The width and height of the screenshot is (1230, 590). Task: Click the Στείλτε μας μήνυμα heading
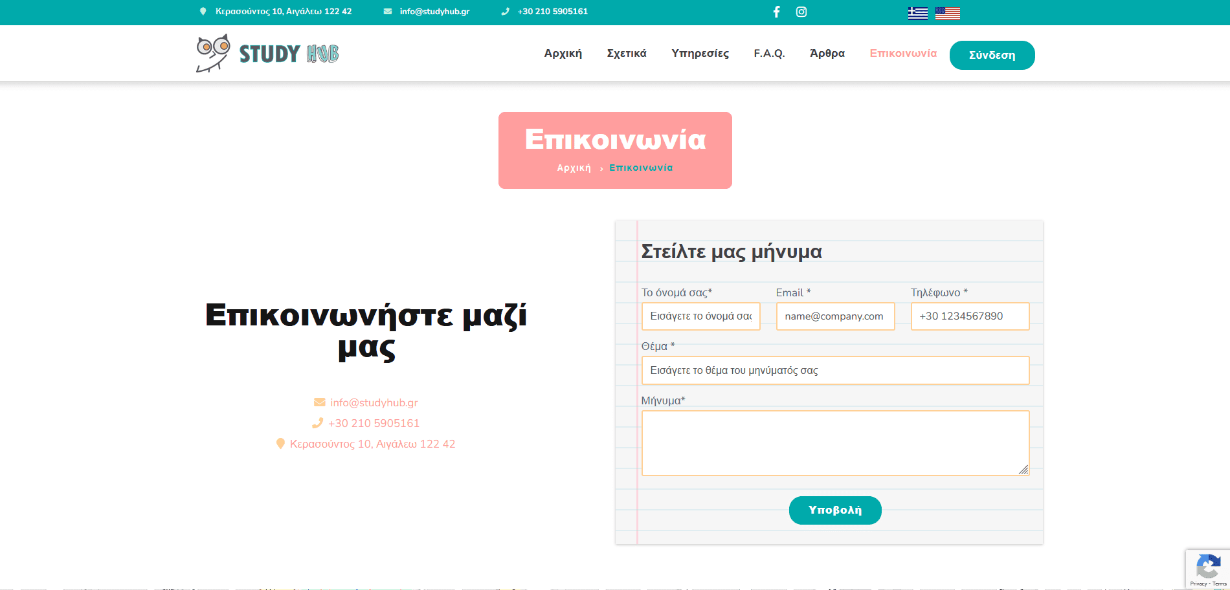coord(732,252)
